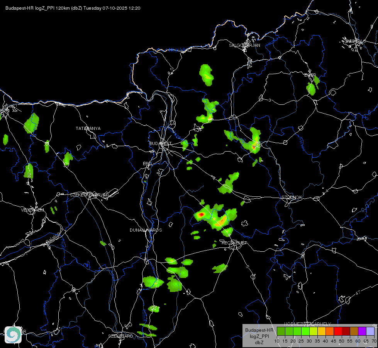378x348 pixels.
Task: Click the blue Balaton lake label
Action: pos(52,238)
